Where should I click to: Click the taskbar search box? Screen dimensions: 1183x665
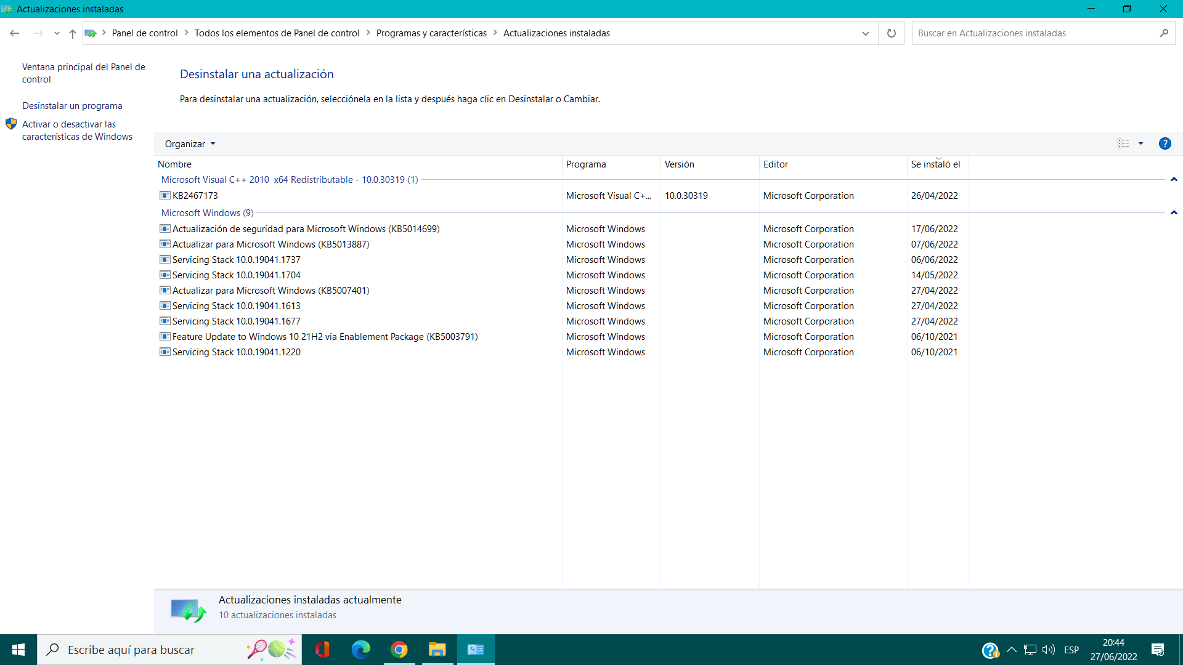[x=169, y=650]
